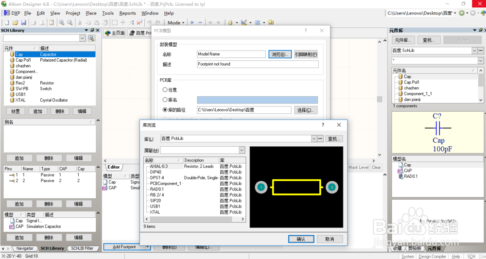This screenshot has height=259, width=486.
Task: Open the SCH Library panel menu arrow
Action: pyautogui.click(x=87, y=30)
